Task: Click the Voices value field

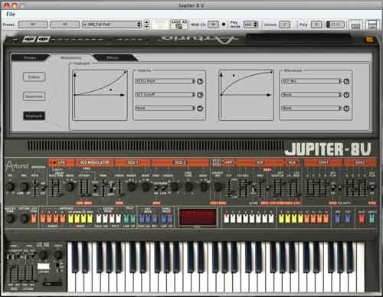Action: (x=284, y=24)
